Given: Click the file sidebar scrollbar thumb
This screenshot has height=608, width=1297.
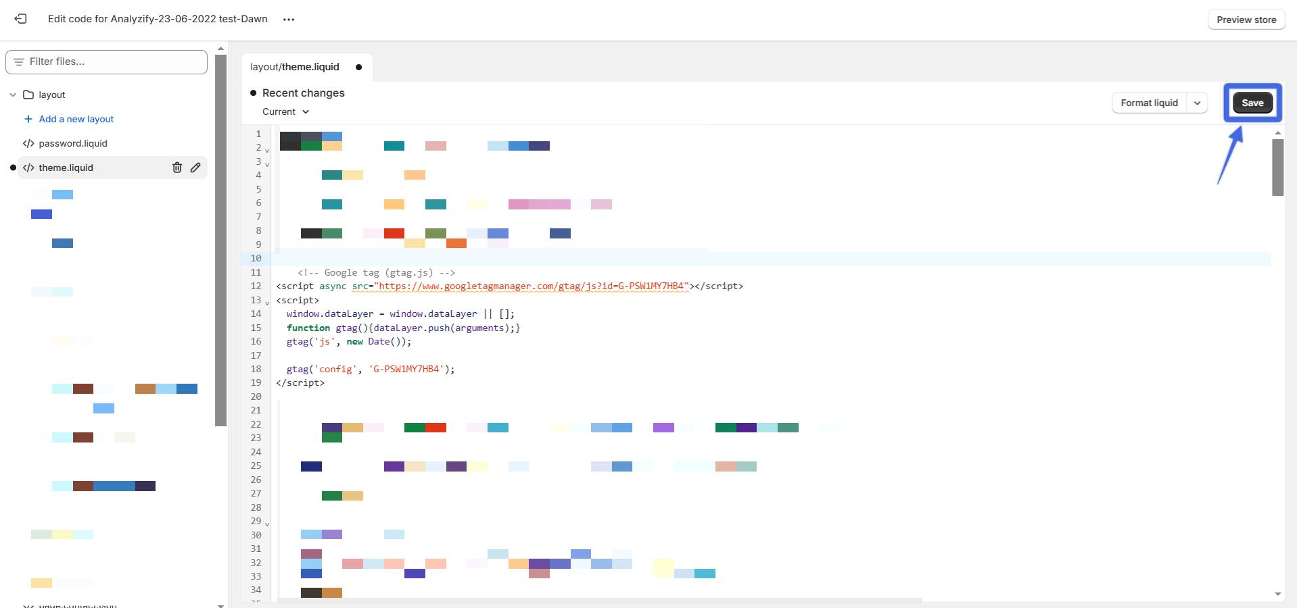Looking at the screenshot, I should click(220, 240).
